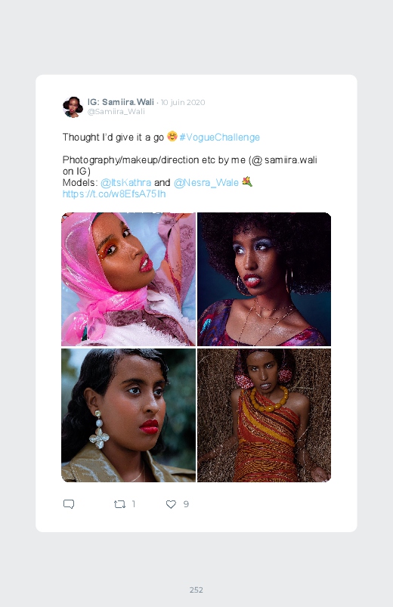Click the retweet count 1
Image resolution: width=393 pixels, height=607 pixels.
tap(134, 504)
